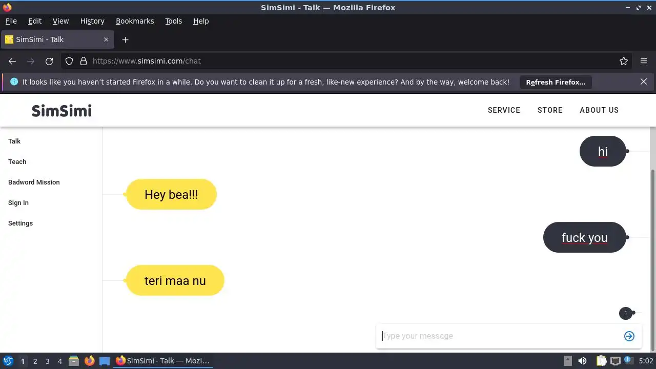Click the removable media tray icon
This screenshot has height=369, width=656.
[568, 361]
